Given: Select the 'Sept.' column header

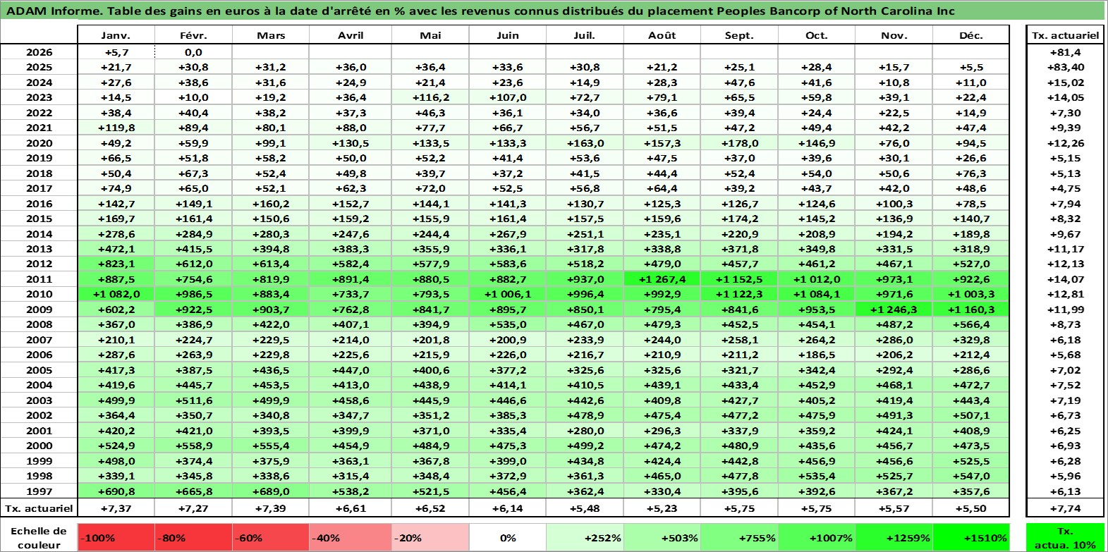Looking at the screenshot, I should [x=739, y=35].
